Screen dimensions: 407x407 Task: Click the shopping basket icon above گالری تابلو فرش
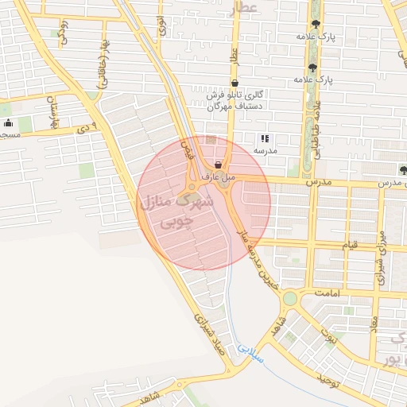pyautogui.click(x=235, y=83)
